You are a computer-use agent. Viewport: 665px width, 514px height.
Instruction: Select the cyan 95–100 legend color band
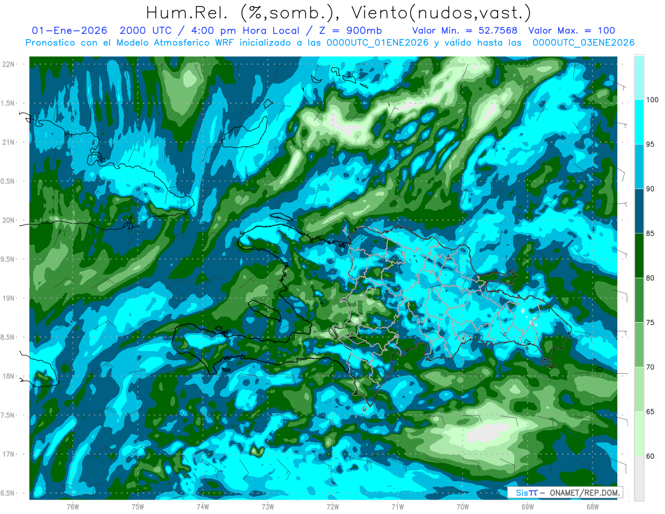[x=639, y=122]
